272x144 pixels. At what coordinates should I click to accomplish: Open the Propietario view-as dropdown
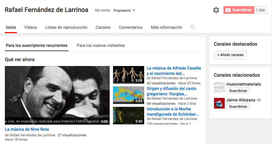pos(124,10)
